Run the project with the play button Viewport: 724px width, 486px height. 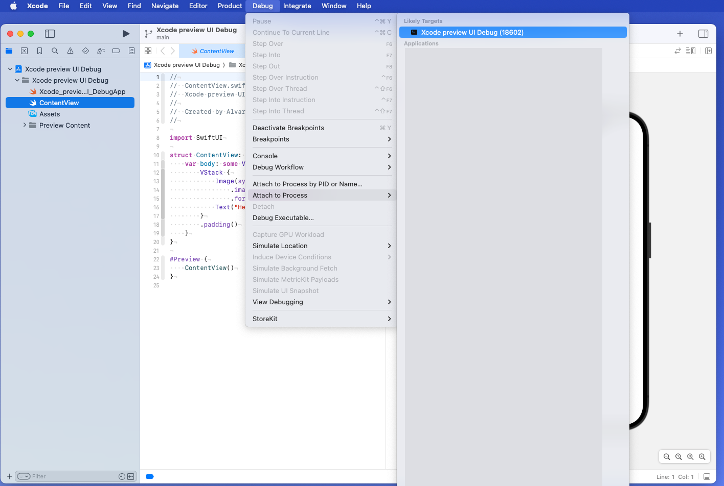(126, 34)
